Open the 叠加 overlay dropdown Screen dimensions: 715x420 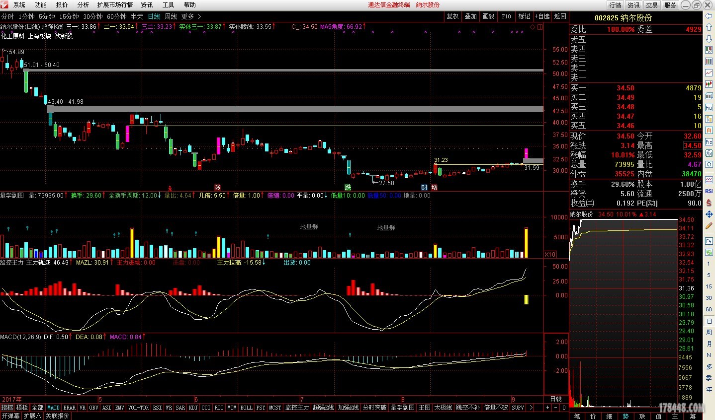(471, 16)
